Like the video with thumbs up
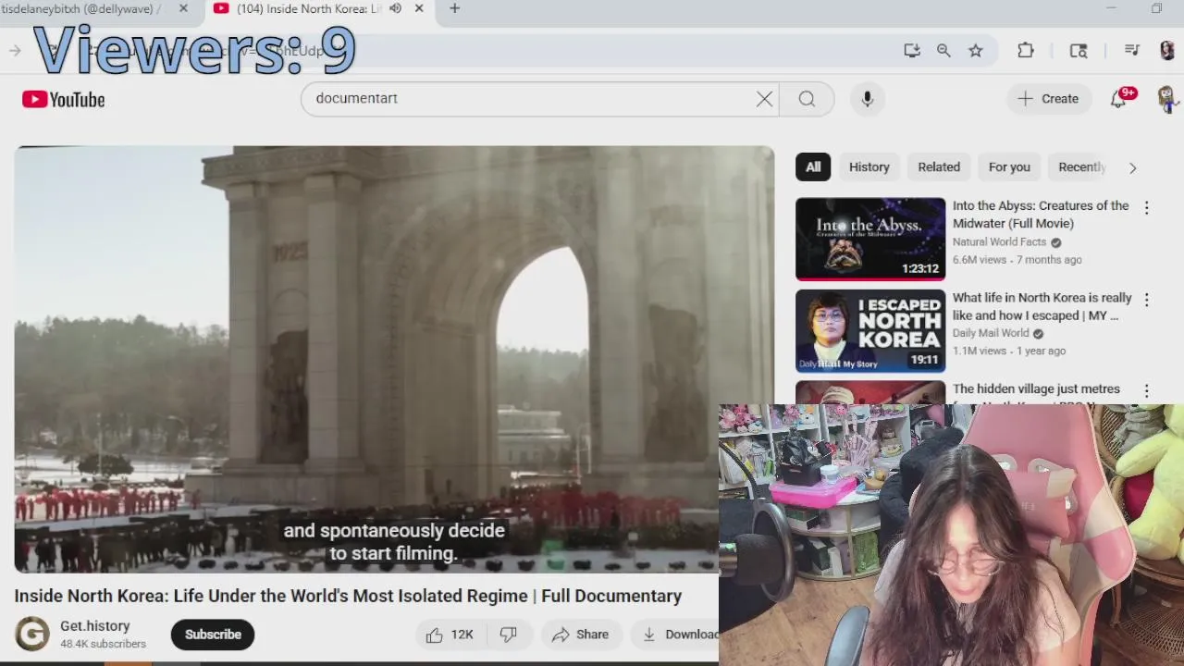 point(450,635)
